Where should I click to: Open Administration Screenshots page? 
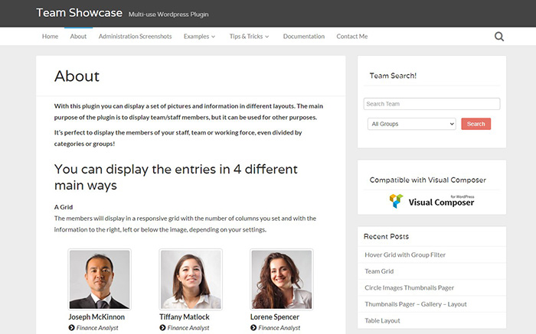coord(135,36)
